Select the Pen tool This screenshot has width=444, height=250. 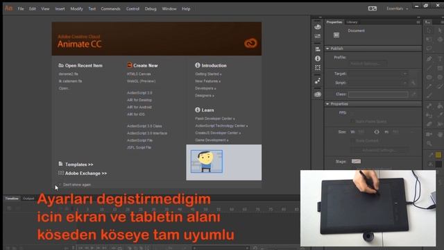click(429, 58)
